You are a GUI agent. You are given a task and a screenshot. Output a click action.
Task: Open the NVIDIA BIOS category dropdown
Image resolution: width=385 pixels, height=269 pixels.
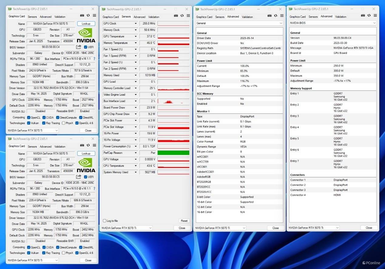(333, 23)
